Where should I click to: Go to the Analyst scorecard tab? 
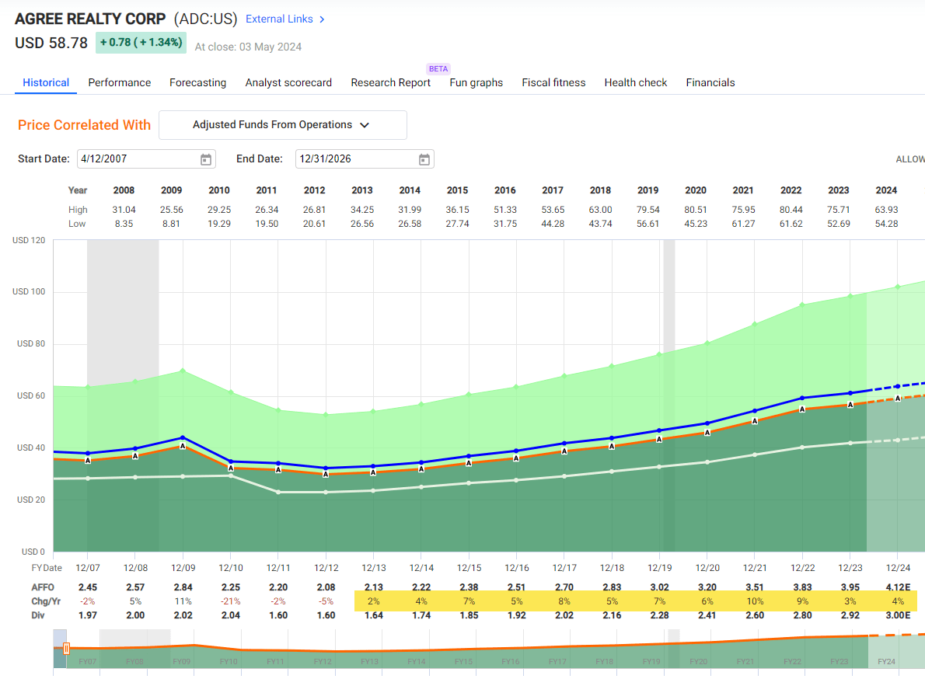click(x=288, y=82)
